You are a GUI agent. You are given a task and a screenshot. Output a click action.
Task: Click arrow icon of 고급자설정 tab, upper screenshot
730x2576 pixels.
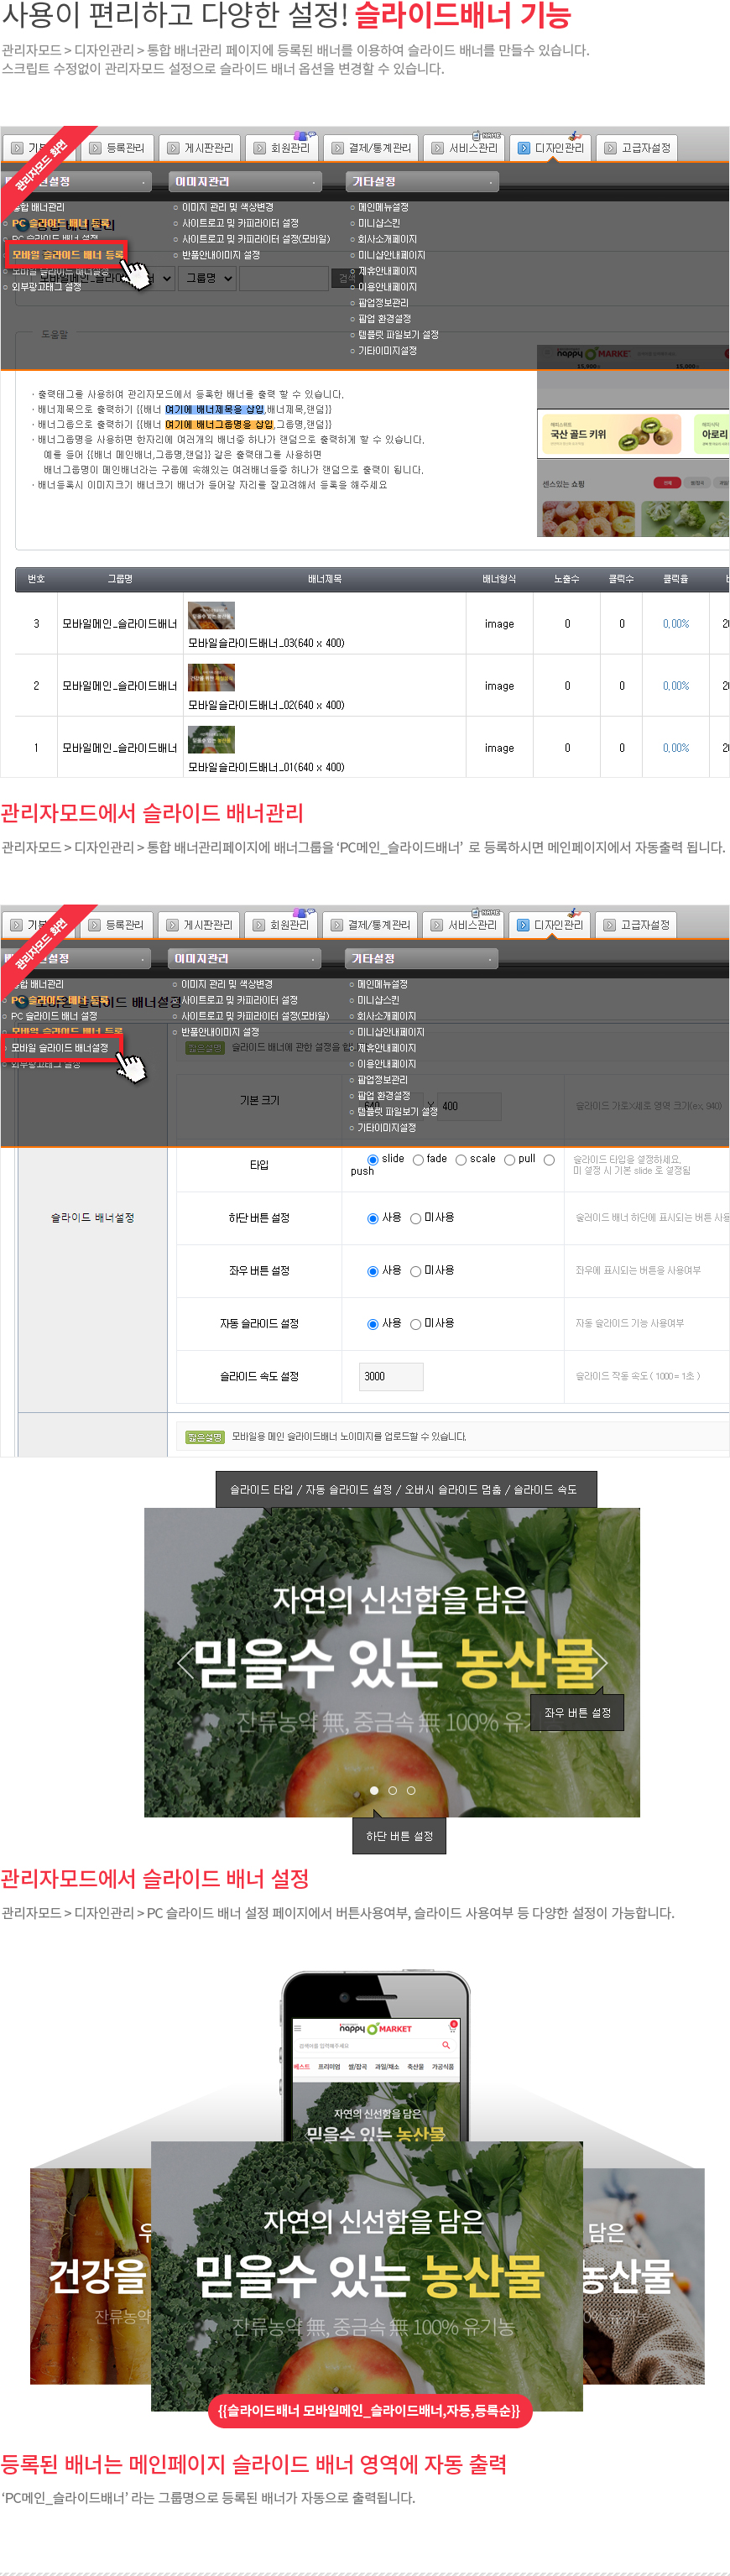(610, 148)
